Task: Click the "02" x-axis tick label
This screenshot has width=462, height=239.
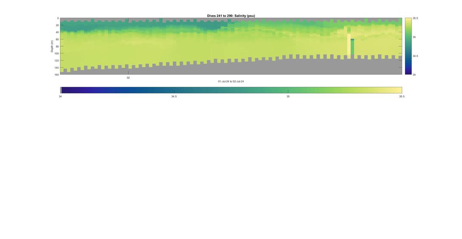Action: 128,78
